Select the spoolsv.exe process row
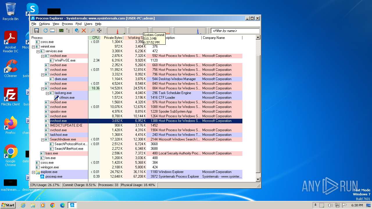 tap(136, 111)
